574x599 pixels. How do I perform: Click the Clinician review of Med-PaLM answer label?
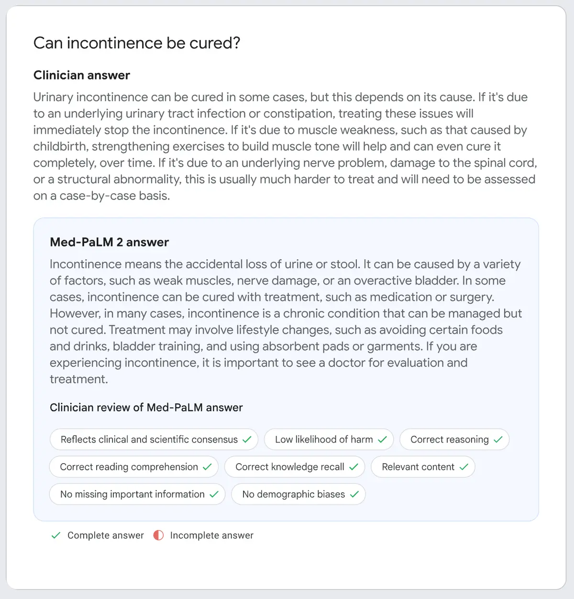click(x=146, y=408)
